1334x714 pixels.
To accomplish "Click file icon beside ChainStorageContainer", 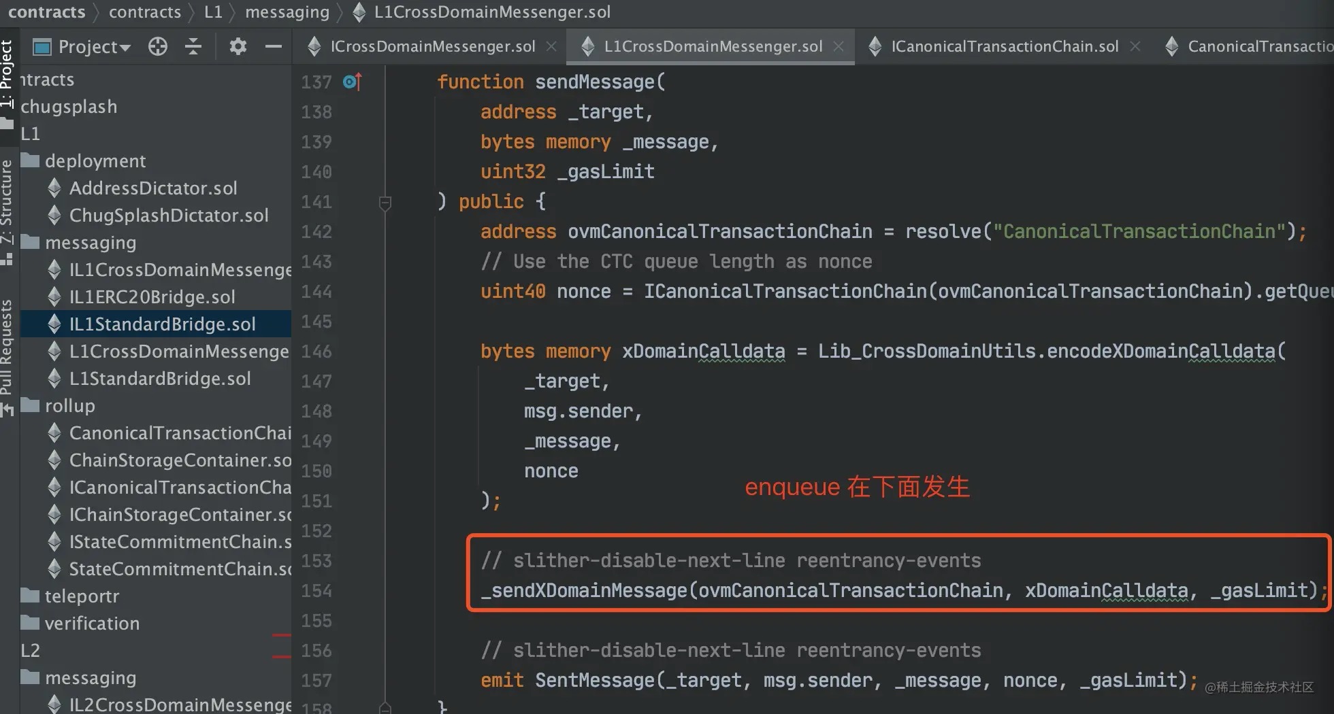I will (x=54, y=460).
